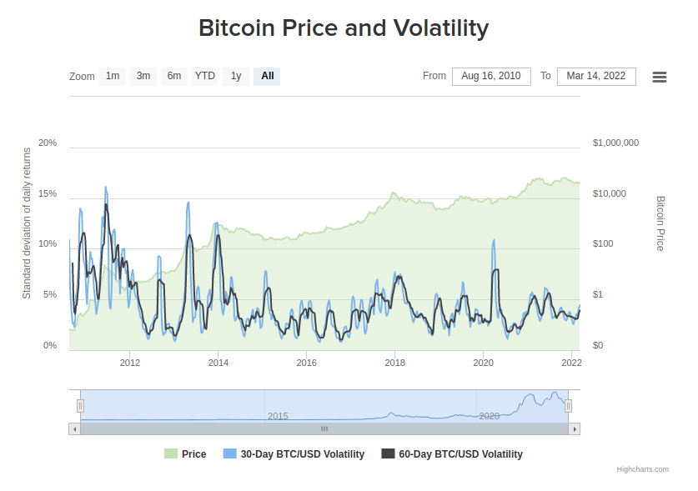Edit the From date field
This screenshot has height=491, width=698.
(x=491, y=76)
